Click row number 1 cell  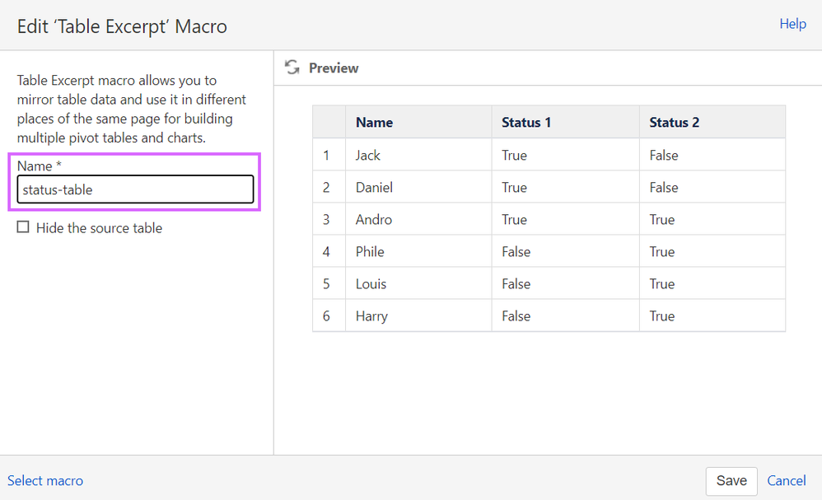pos(327,155)
